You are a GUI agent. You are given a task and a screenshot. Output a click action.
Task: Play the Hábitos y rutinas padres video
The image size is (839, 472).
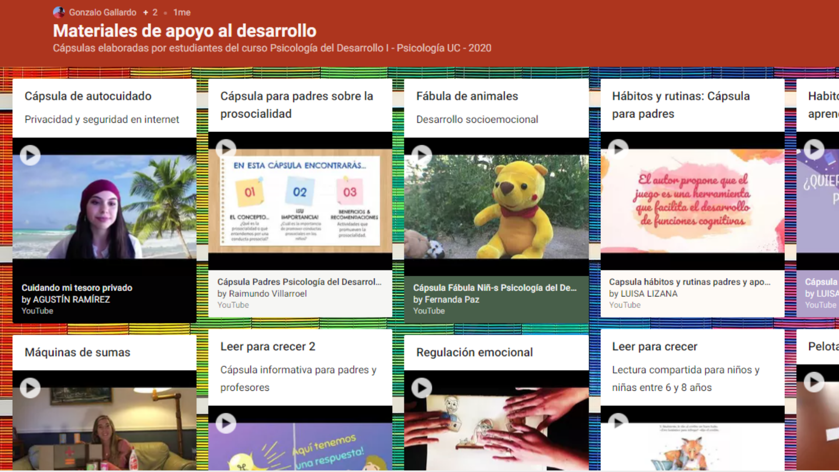pos(618,149)
